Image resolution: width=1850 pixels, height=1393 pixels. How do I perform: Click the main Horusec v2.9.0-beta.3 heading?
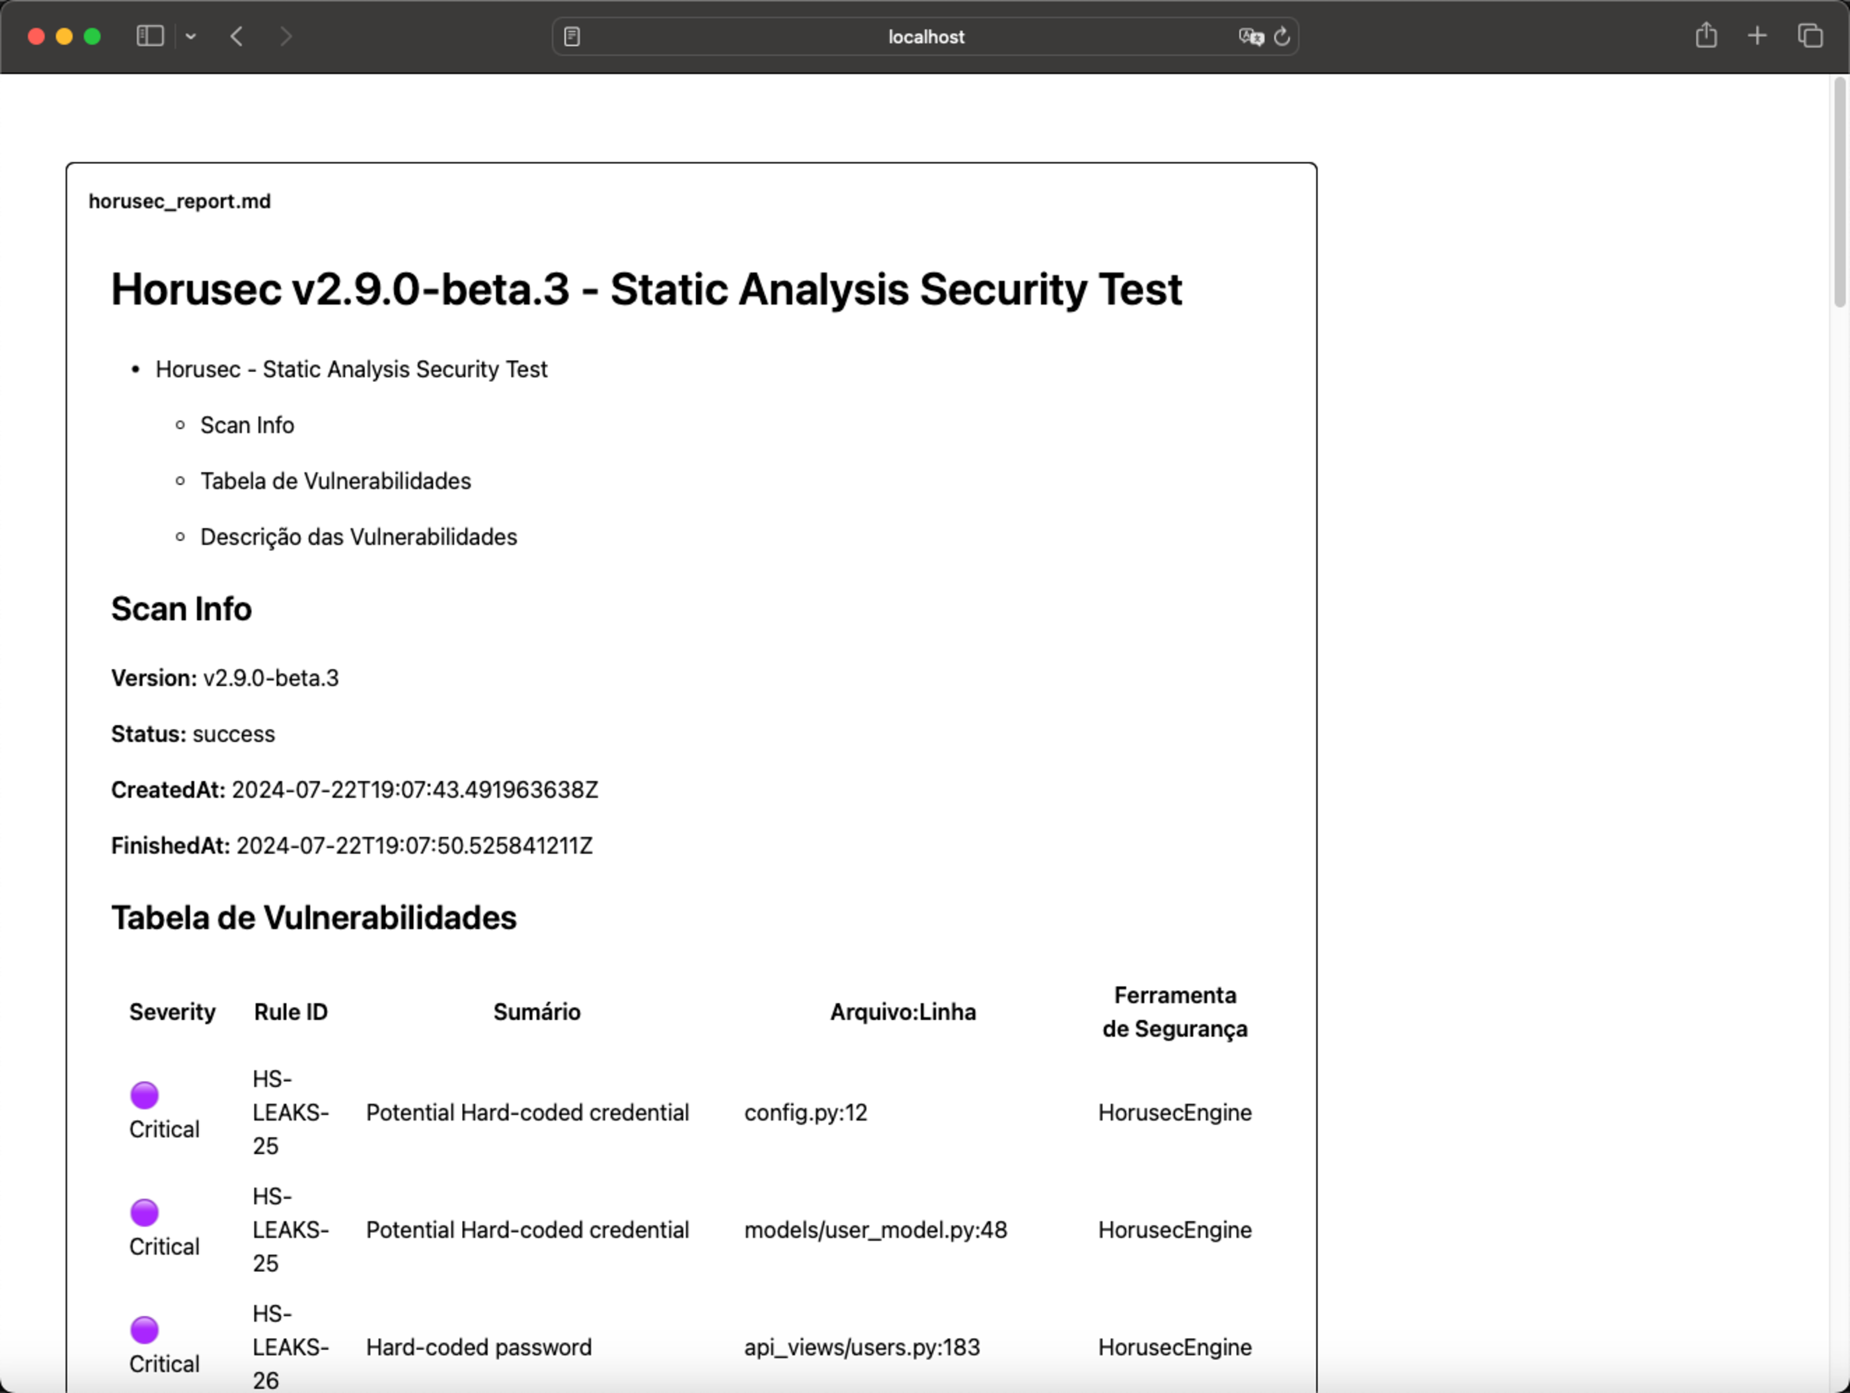pyautogui.click(x=646, y=289)
